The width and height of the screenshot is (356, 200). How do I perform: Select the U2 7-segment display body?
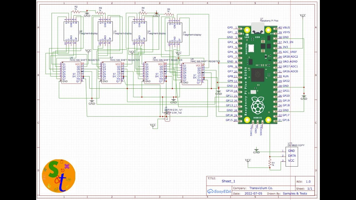click(71, 31)
